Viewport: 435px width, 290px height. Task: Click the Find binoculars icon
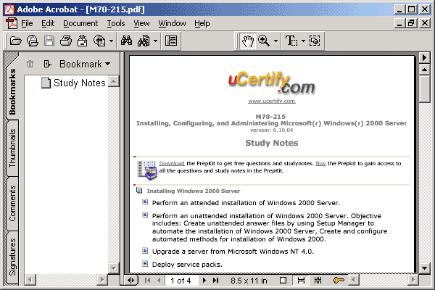pyautogui.click(x=126, y=41)
